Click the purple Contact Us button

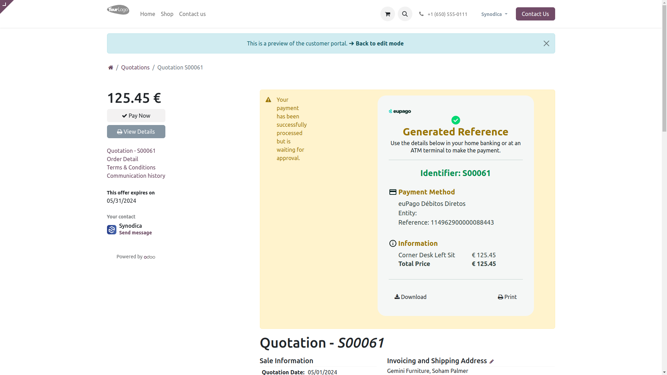(535, 14)
